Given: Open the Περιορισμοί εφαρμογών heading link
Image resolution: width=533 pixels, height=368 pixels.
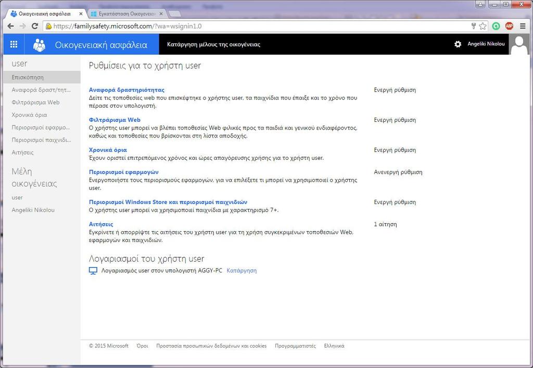Looking at the screenshot, I should click(x=124, y=172).
